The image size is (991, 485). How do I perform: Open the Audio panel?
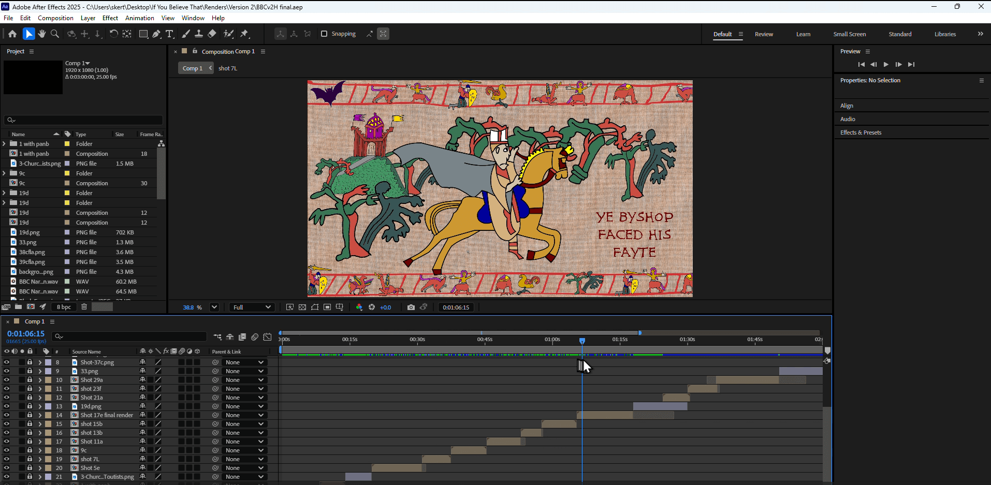click(x=848, y=119)
